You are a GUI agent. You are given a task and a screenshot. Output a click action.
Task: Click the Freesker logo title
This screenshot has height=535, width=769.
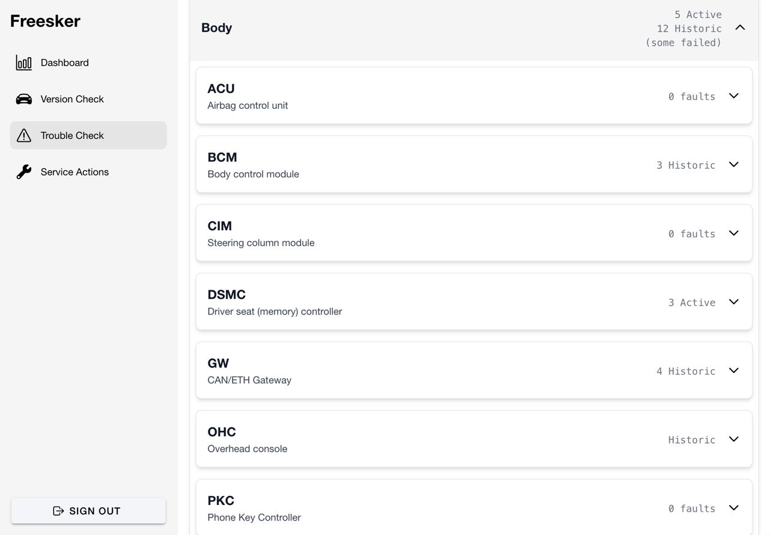45,21
